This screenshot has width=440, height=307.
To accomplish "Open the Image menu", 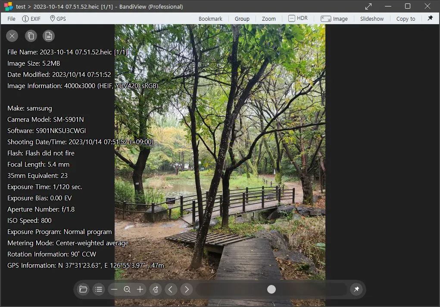I will tap(334, 19).
